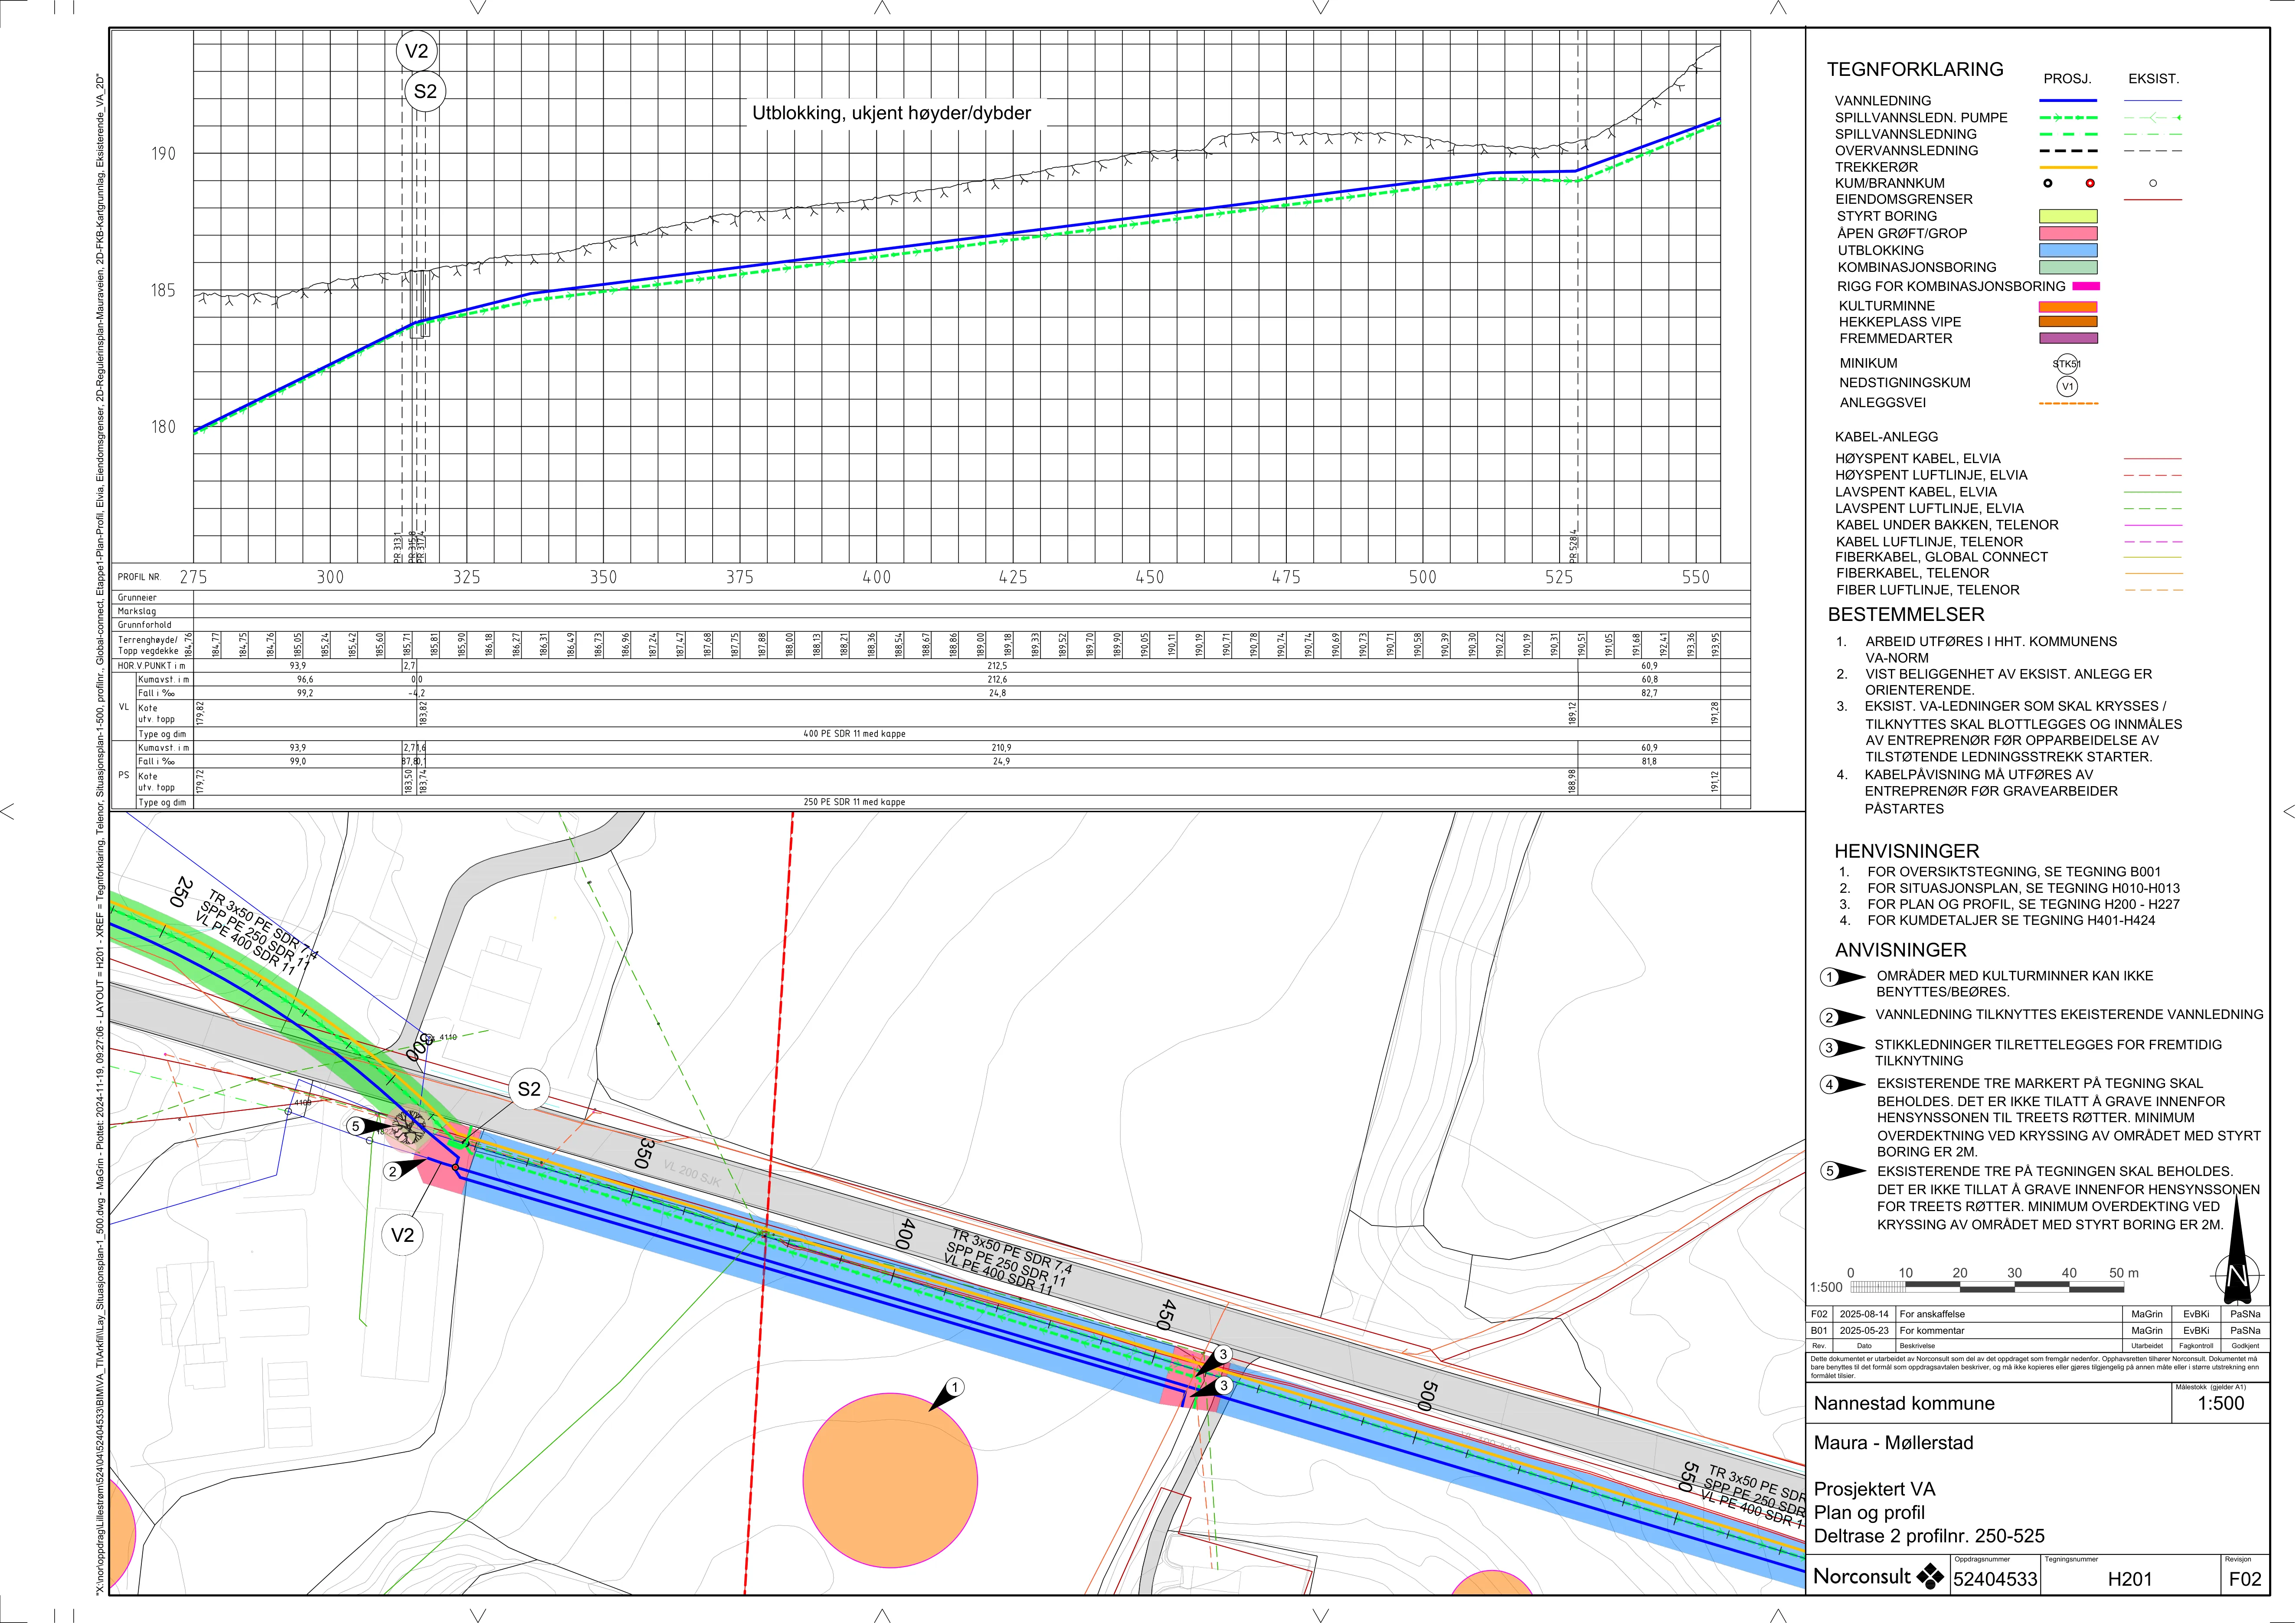This screenshot has width=2296, height=1623.
Task: Click the TREKKERØR yellow line sample
Action: (2068, 167)
